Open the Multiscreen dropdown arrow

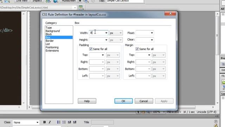[x=80, y=1]
